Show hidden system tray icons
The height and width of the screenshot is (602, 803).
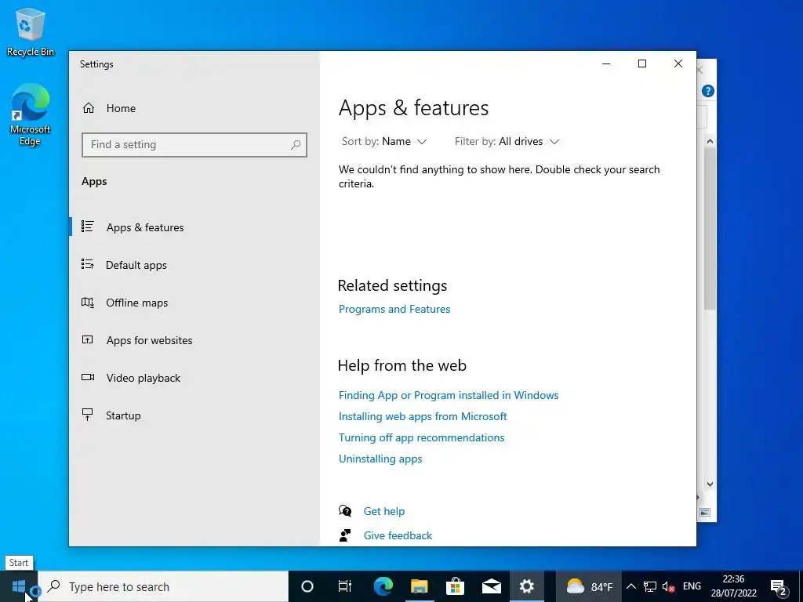[631, 586]
